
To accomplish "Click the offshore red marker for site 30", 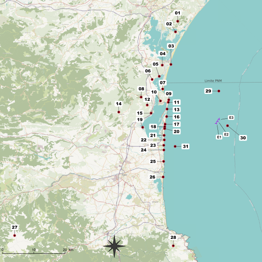I will [x=228, y=126].
